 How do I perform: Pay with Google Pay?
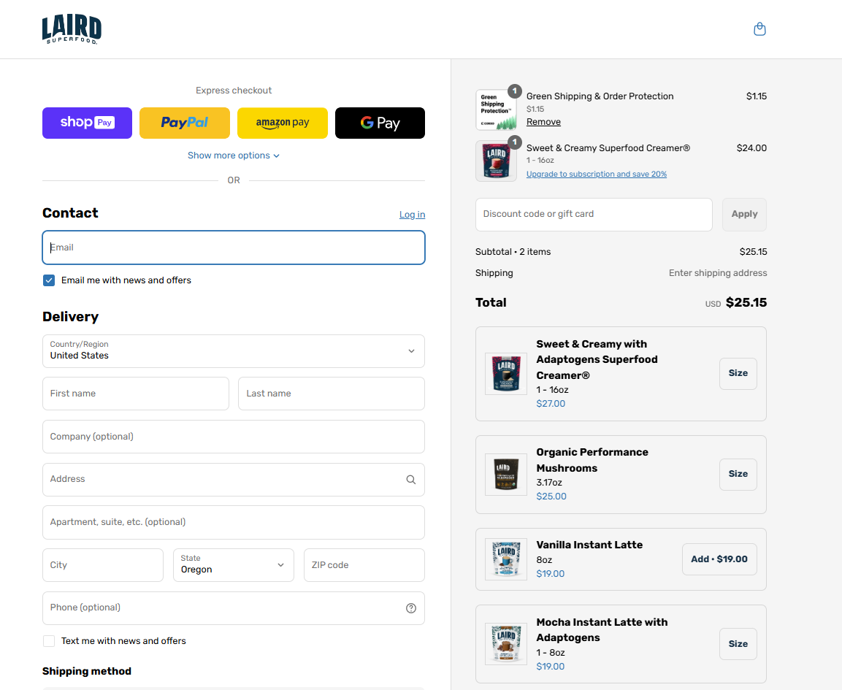pyautogui.click(x=380, y=123)
